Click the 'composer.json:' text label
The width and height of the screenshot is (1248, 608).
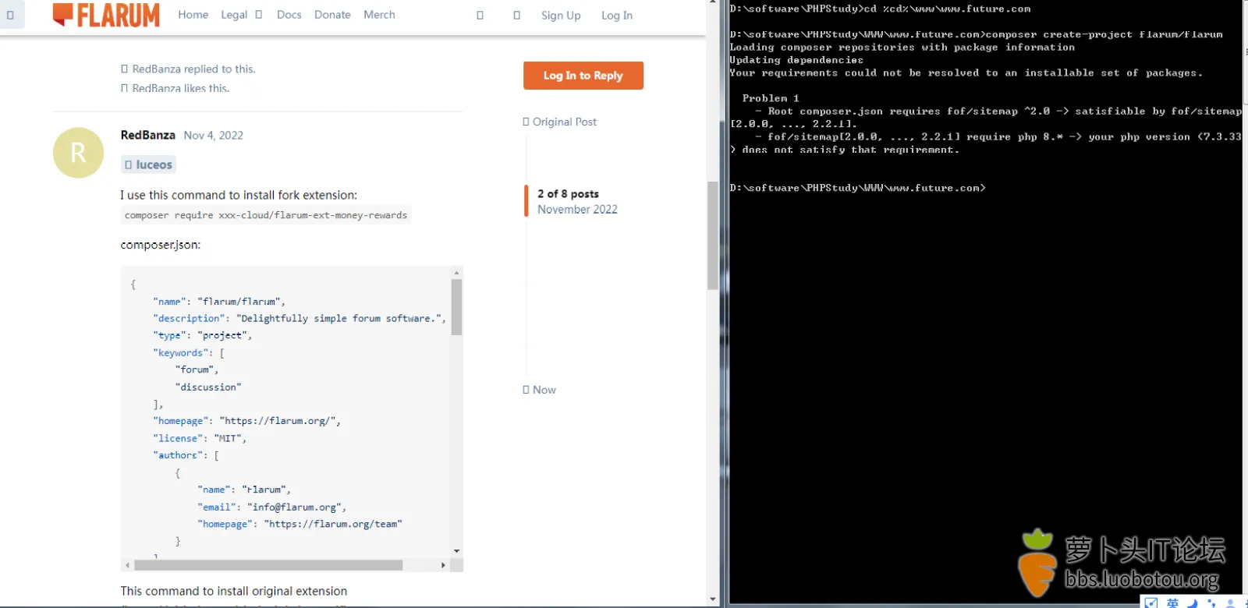point(161,245)
